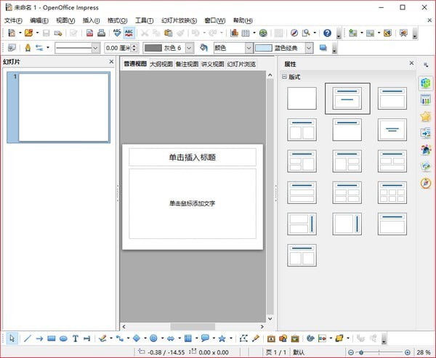This screenshot has width=436, height=358.
Task: Toggle the display grid toolbar button
Action: (278, 33)
